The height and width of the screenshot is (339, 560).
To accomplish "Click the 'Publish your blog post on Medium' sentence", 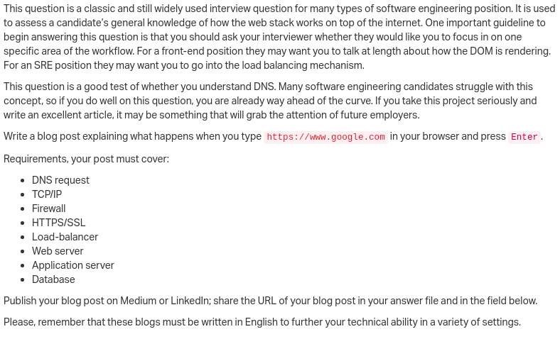I will pyautogui.click(x=270, y=301).
